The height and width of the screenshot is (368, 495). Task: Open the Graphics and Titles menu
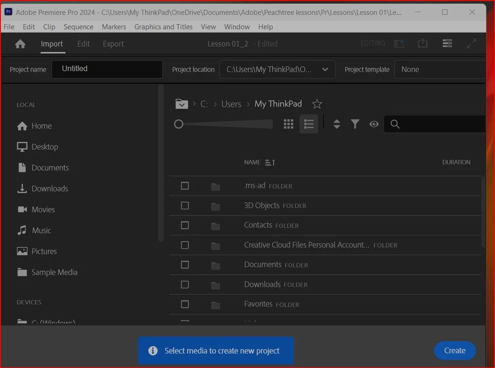click(164, 27)
